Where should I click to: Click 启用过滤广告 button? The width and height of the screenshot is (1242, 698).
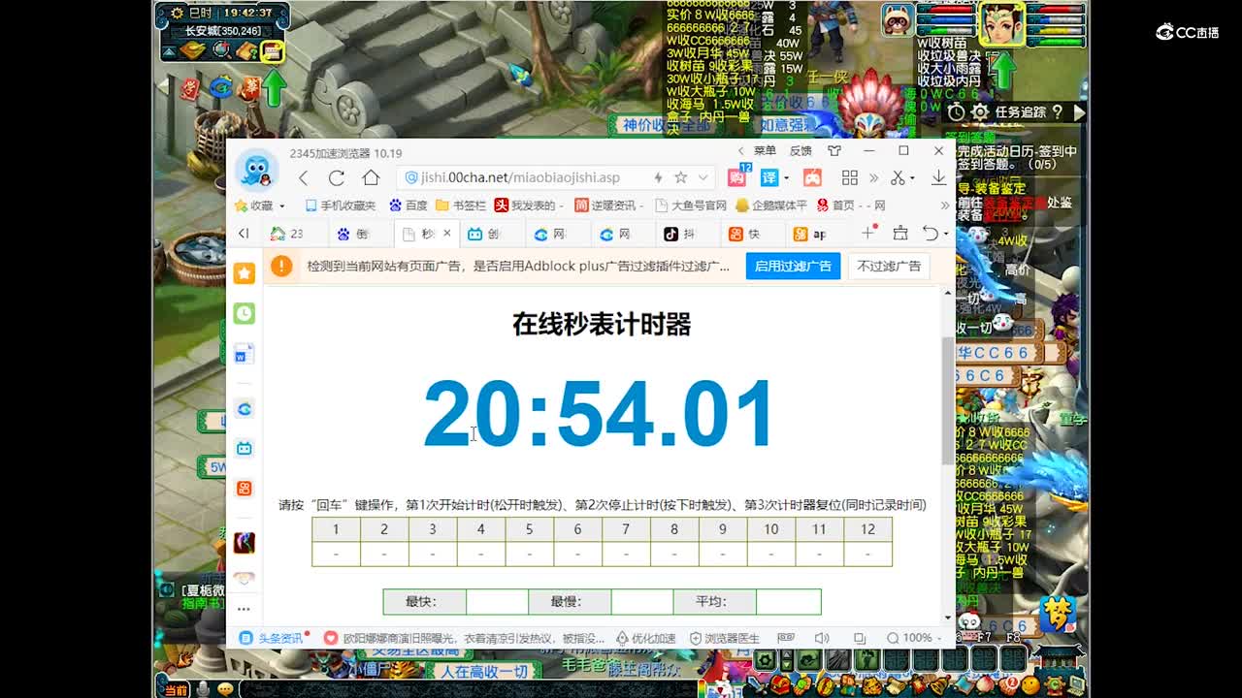pos(793,266)
